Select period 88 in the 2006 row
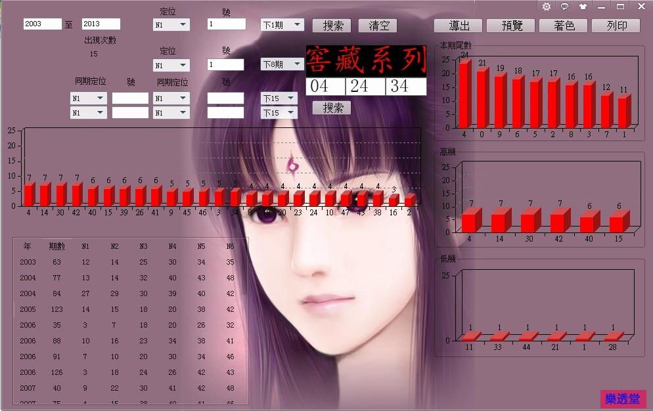Image resolution: width=653 pixels, height=411 pixels. click(56, 341)
